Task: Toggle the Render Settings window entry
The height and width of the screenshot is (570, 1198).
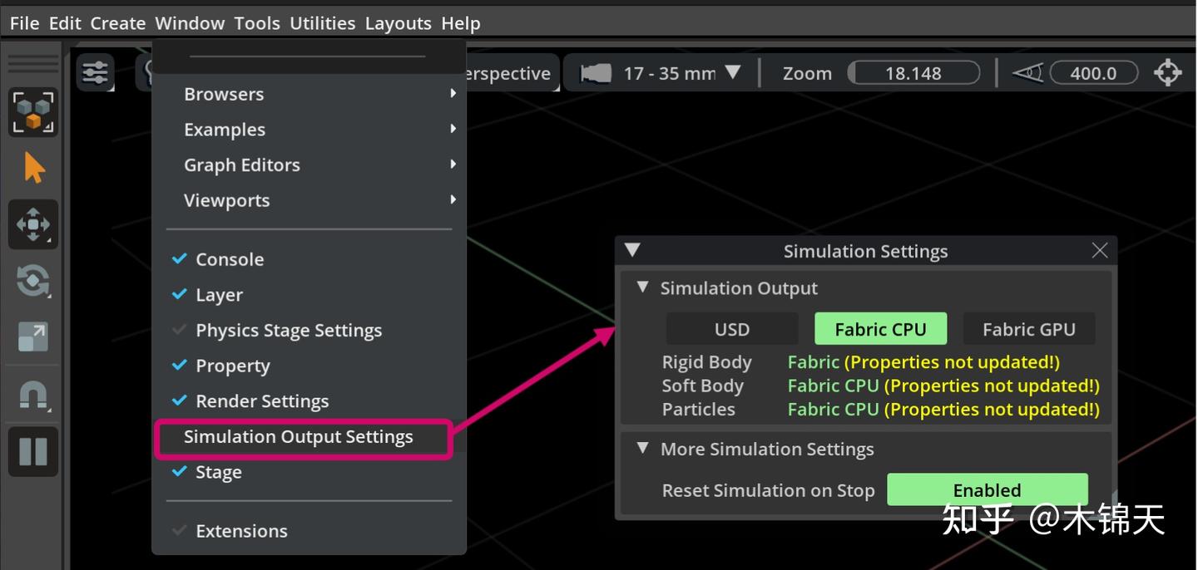Action: [261, 401]
